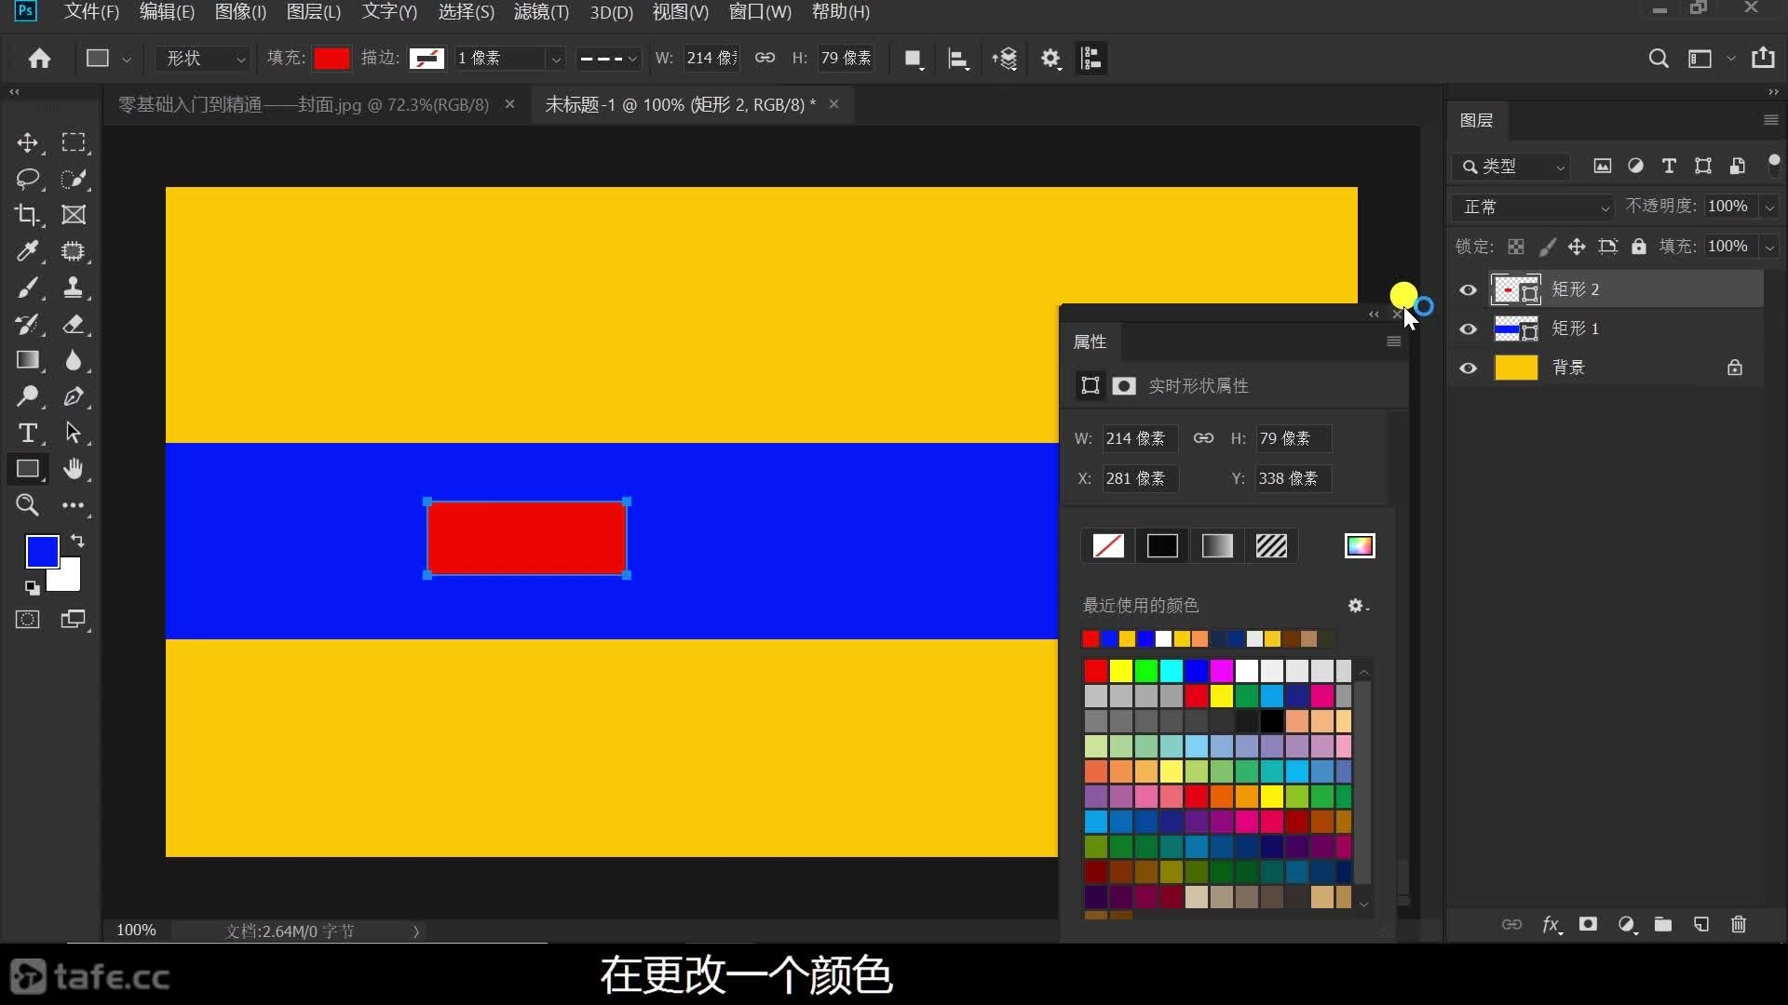Open the stroke line style dropdown
The width and height of the screenshot is (1788, 1005).
(x=607, y=59)
